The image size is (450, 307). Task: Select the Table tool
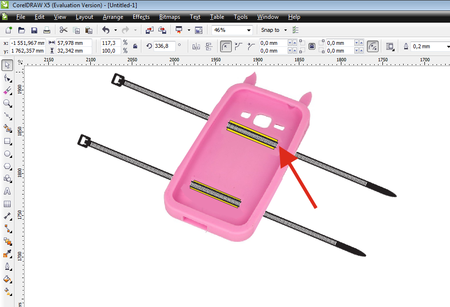pyautogui.click(x=7, y=204)
